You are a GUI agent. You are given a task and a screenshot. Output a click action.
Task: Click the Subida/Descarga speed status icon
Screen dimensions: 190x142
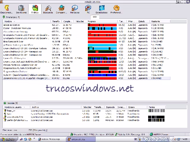click(x=116, y=134)
